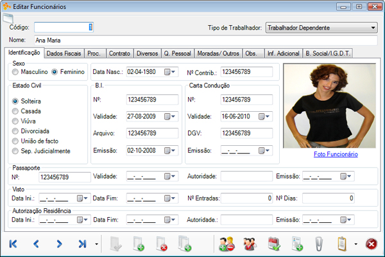Image resolution: width=385 pixels, height=257 pixels.
Task: Open the Carta Condução Validade date picker
Action: [264, 116]
